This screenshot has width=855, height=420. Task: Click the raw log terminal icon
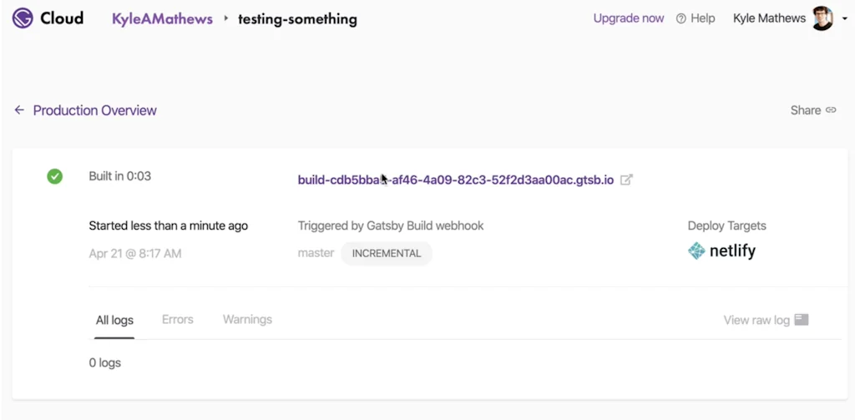click(x=802, y=320)
